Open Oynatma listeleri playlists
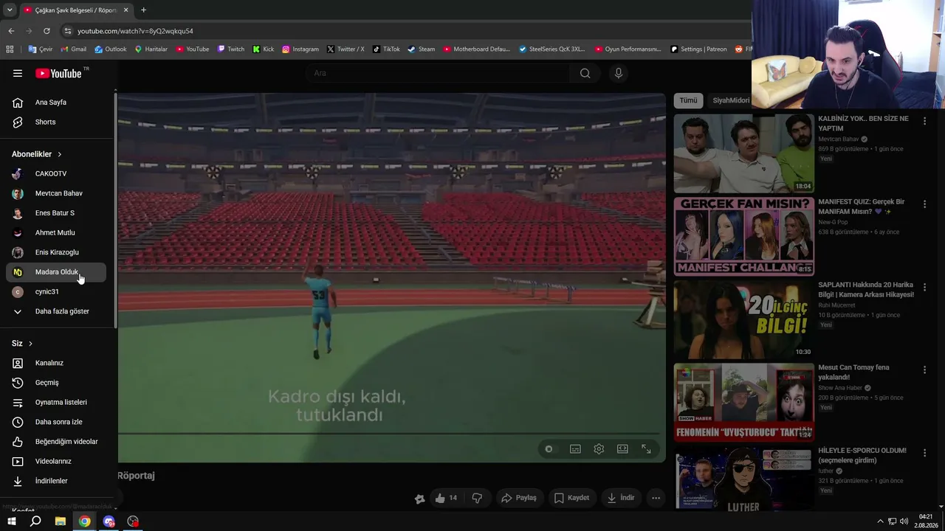 point(56,403)
